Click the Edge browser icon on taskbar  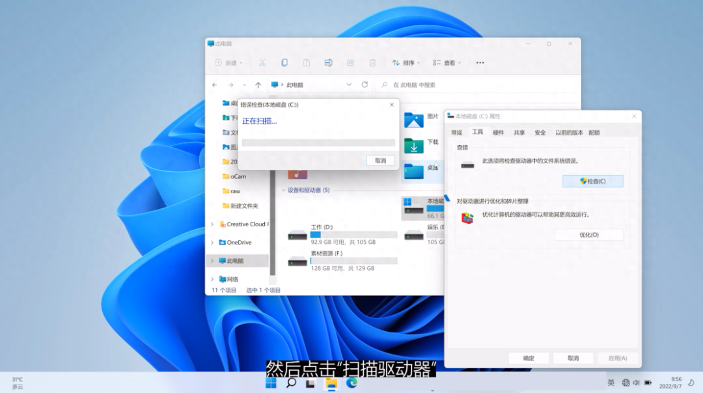351,383
